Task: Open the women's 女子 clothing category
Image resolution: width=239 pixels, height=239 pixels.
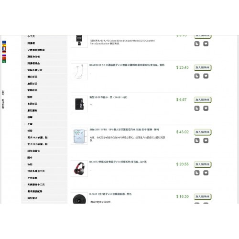Action: click(37, 144)
